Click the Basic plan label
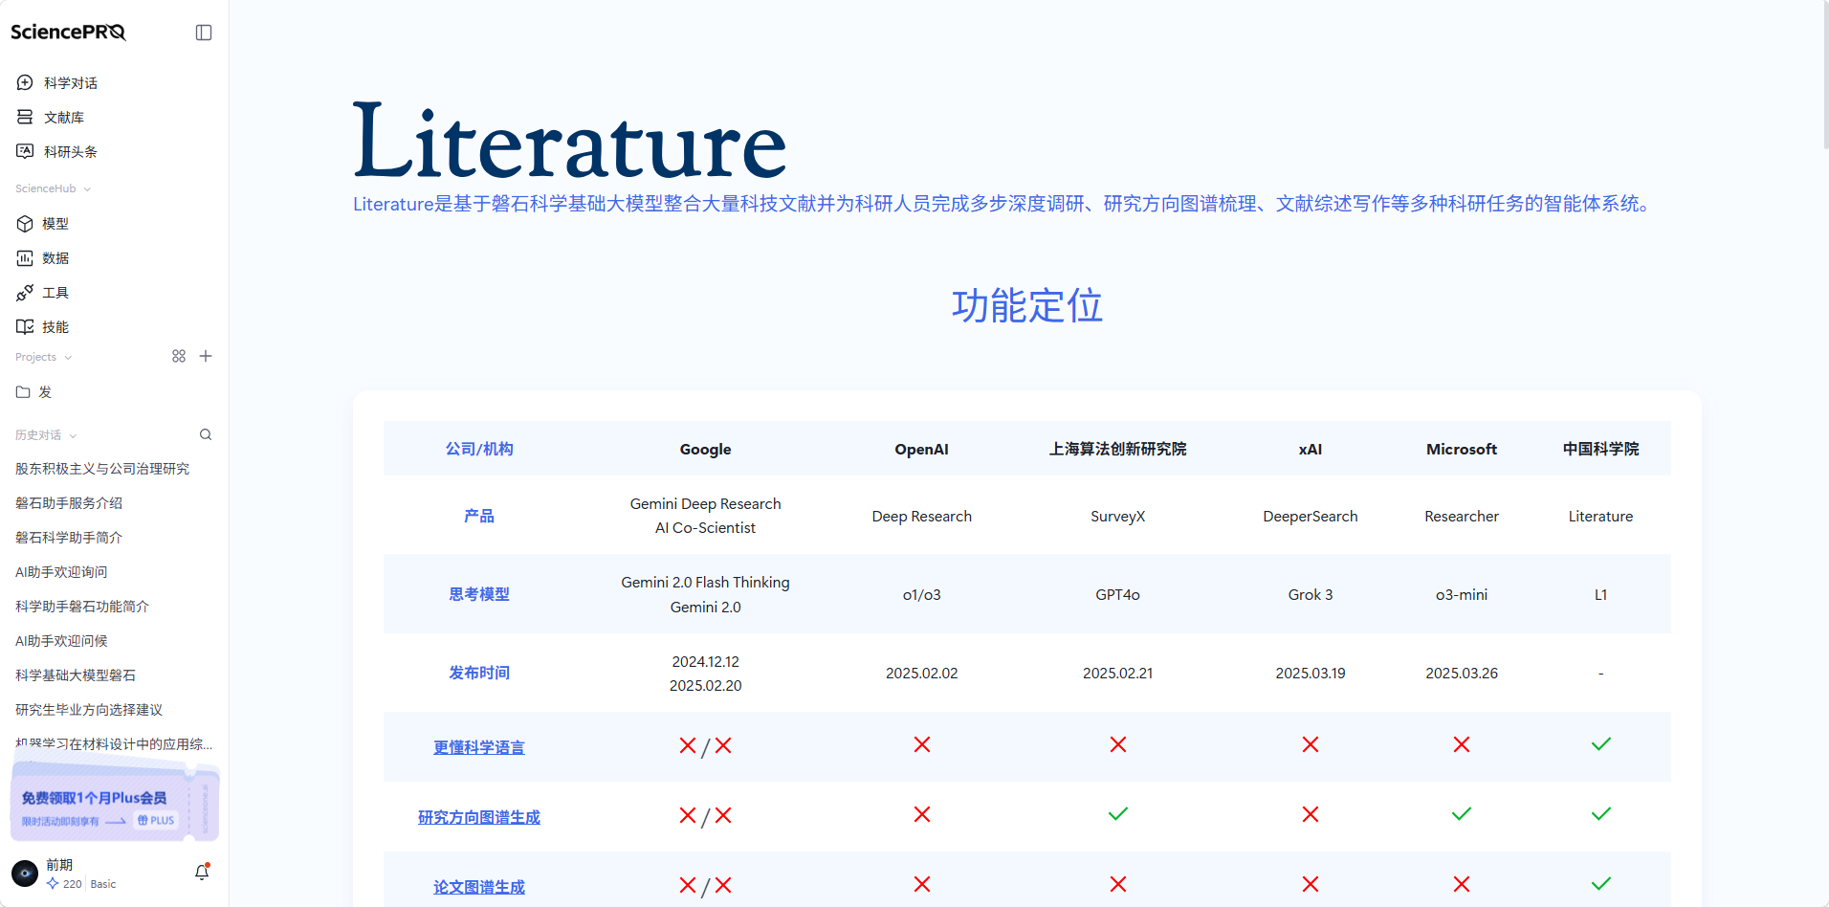The width and height of the screenshot is (1829, 907). [103, 884]
